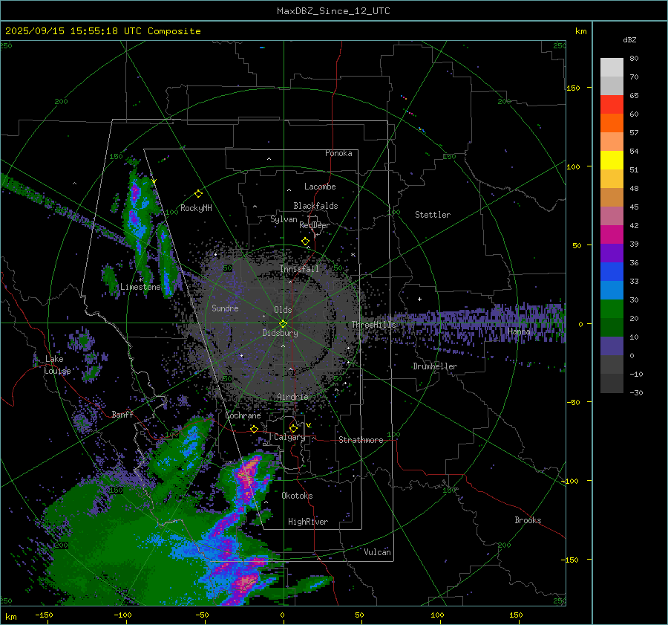This screenshot has width=668, height=625.
Task: Select the magenta 39 dBZ color swatch
Action: click(x=612, y=234)
